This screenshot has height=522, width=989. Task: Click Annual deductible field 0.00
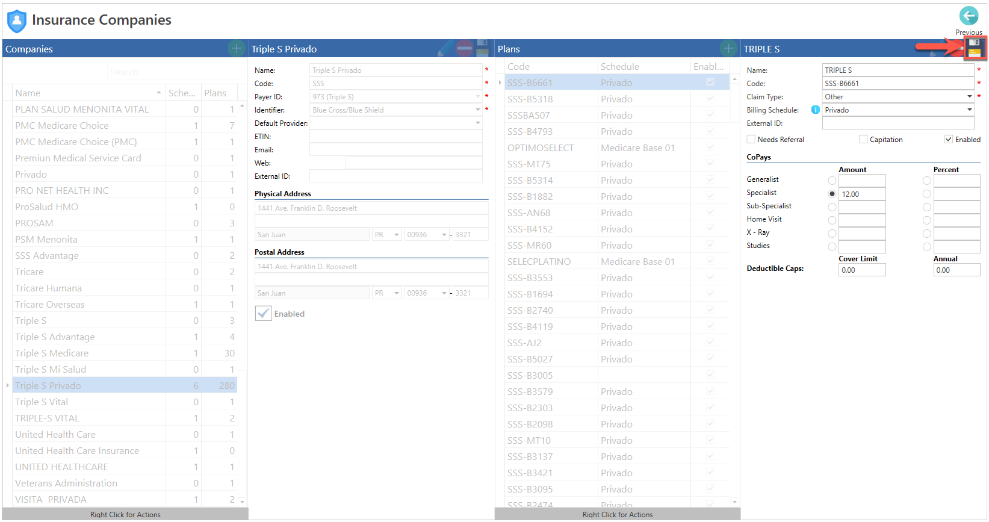956,270
